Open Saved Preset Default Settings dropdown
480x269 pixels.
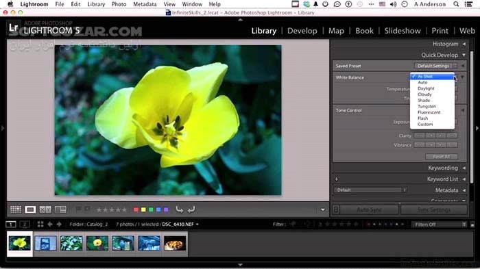(436, 66)
